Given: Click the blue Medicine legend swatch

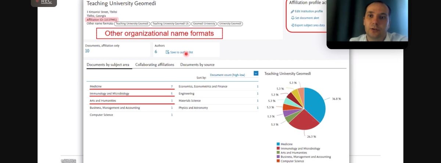Looking at the screenshot, I should point(278,144).
